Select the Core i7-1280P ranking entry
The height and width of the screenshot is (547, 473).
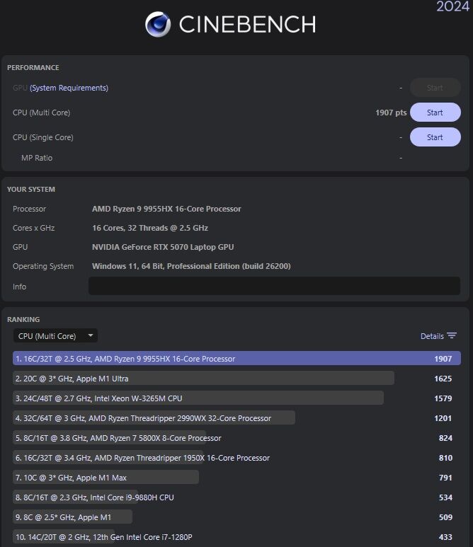click(103, 537)
